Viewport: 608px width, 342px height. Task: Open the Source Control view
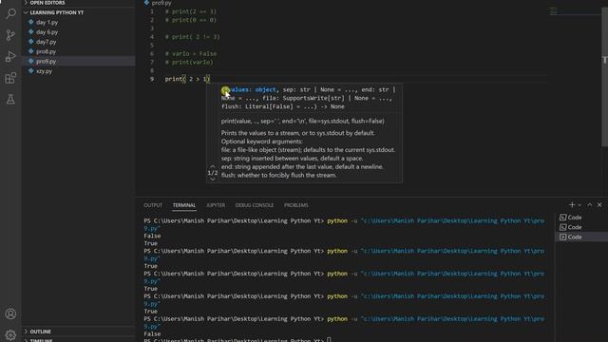pos(10,35)
